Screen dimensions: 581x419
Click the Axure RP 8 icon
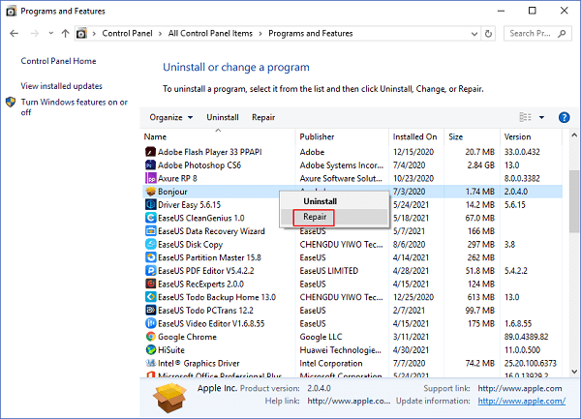[150, 178]
